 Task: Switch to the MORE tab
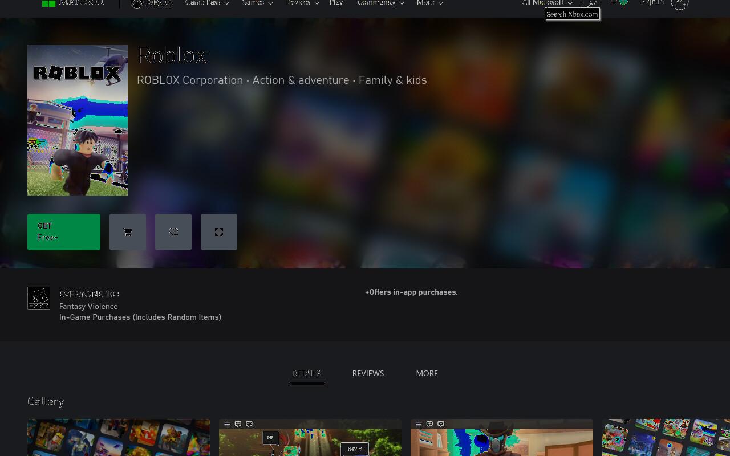[x=427, y=373]
